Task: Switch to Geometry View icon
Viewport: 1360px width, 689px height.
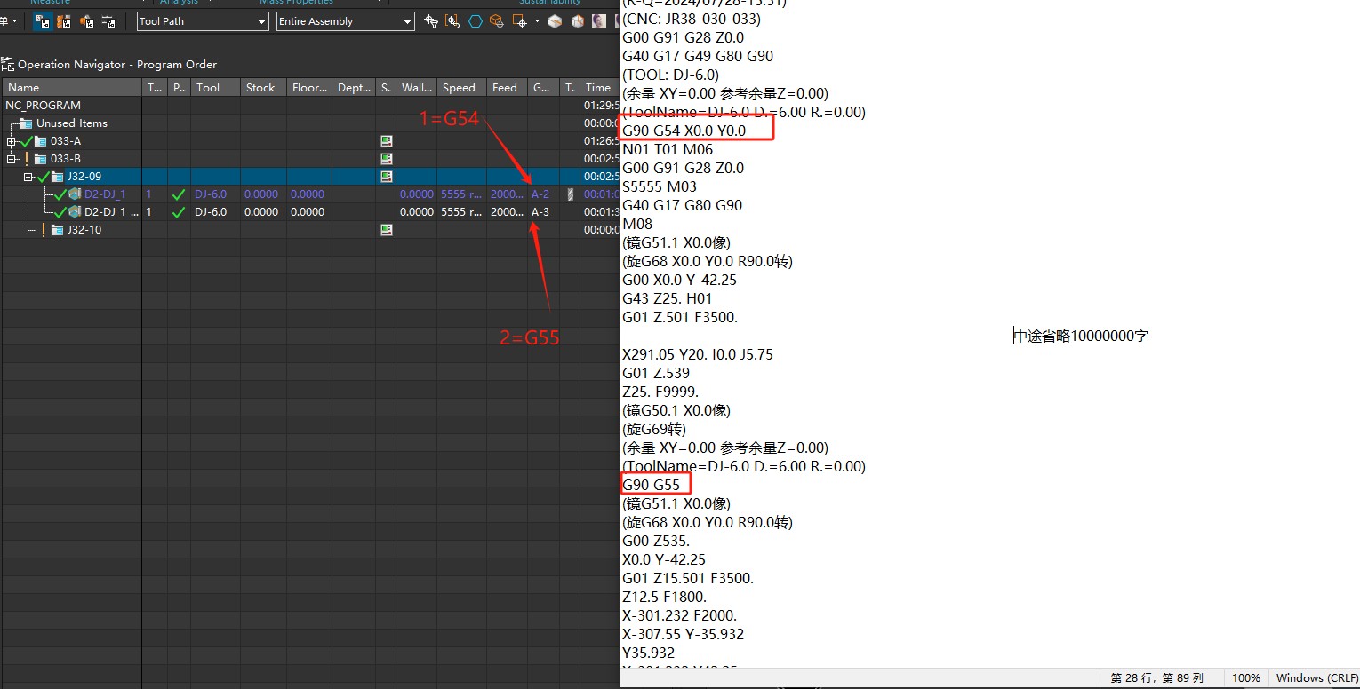Action: click(86, 21)
